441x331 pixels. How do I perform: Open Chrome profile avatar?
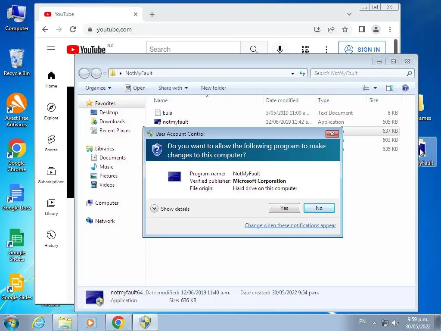(x=376, y=29)
